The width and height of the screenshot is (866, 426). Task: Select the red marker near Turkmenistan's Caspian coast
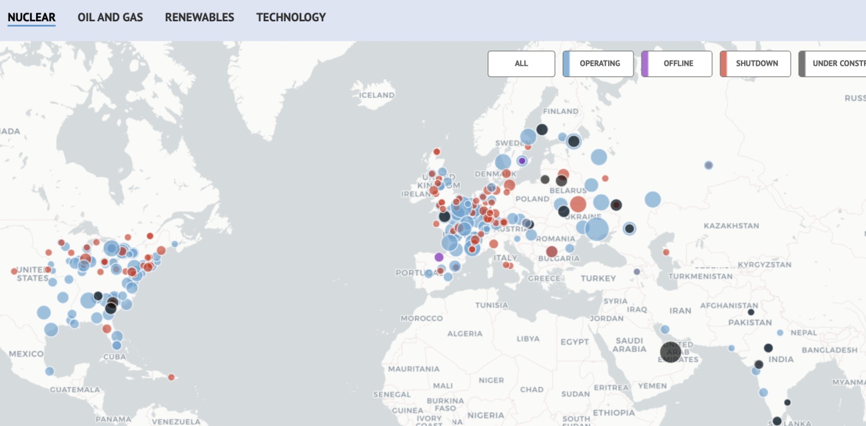[x=665, y=252]
